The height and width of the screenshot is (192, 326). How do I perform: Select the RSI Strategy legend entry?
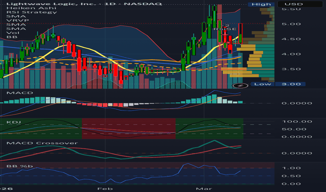point(31,12)
